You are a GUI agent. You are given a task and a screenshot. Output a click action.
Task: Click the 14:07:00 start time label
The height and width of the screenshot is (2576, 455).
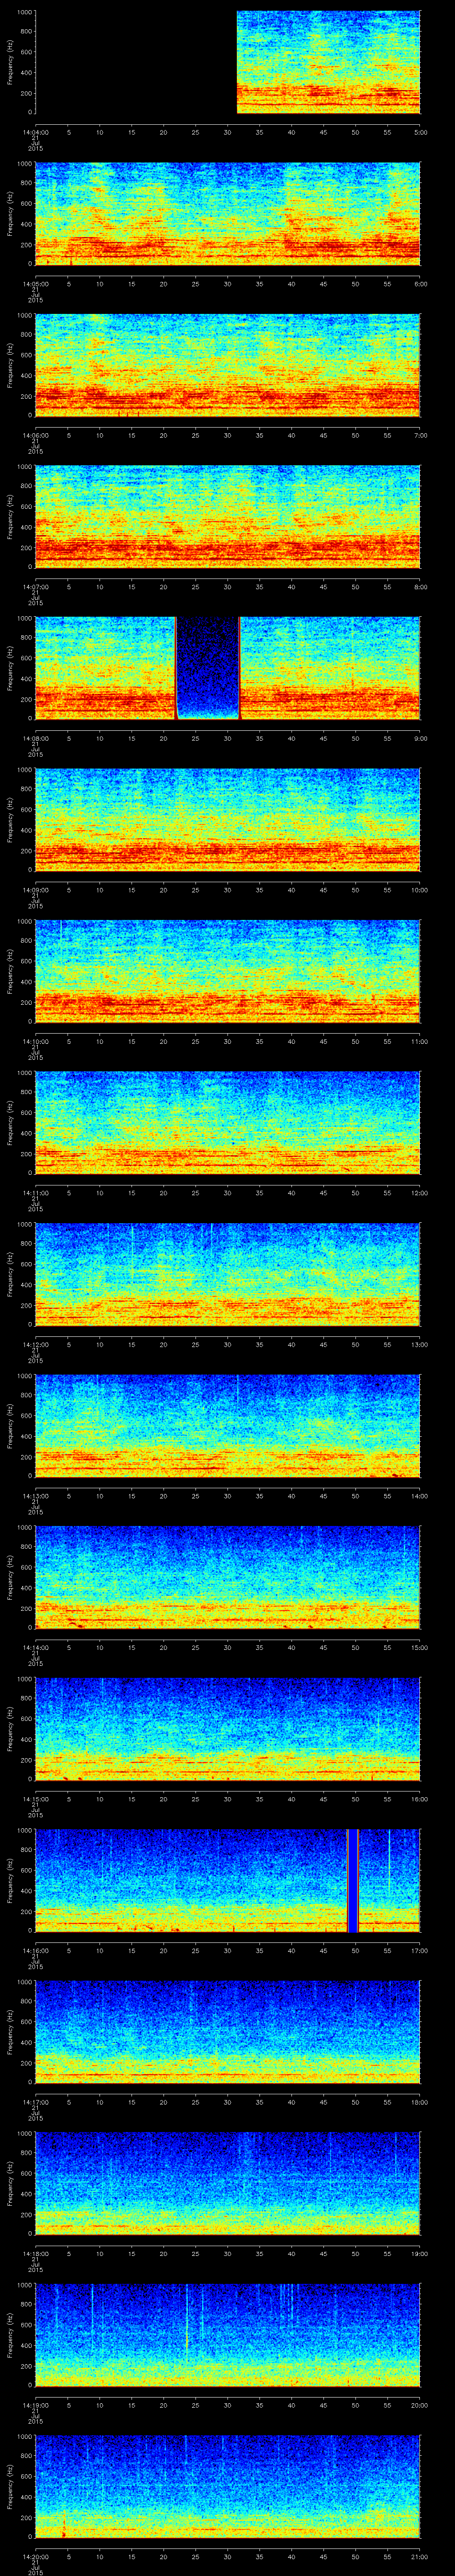pos(35,587)
